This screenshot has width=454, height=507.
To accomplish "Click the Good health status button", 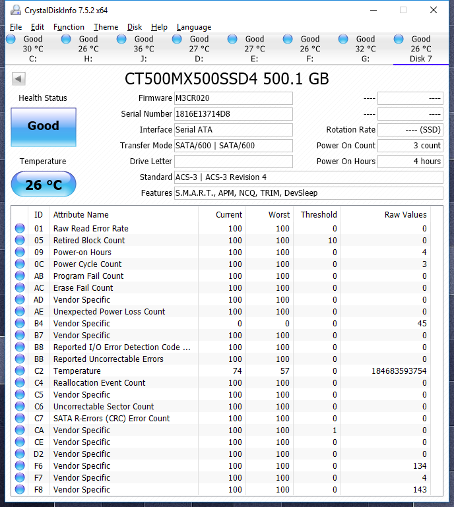I will click(x=44, y=127).
